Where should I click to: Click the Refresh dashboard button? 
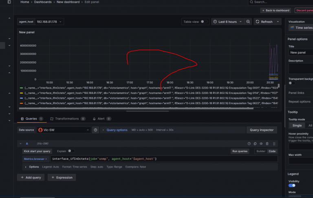(x=264, y=22)
